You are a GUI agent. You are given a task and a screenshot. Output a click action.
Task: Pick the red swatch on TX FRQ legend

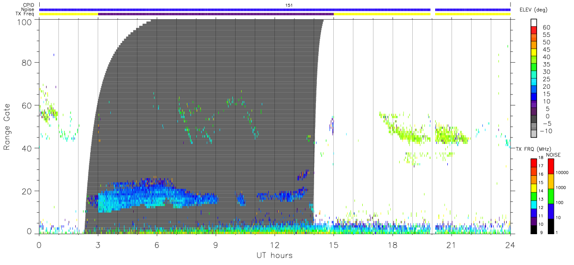point(534,163)
